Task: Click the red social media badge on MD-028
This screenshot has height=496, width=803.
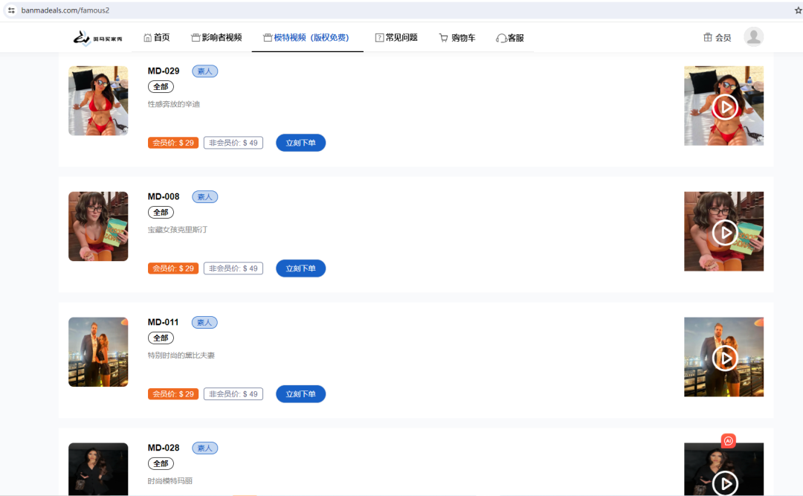Action: tap(728, 440)
